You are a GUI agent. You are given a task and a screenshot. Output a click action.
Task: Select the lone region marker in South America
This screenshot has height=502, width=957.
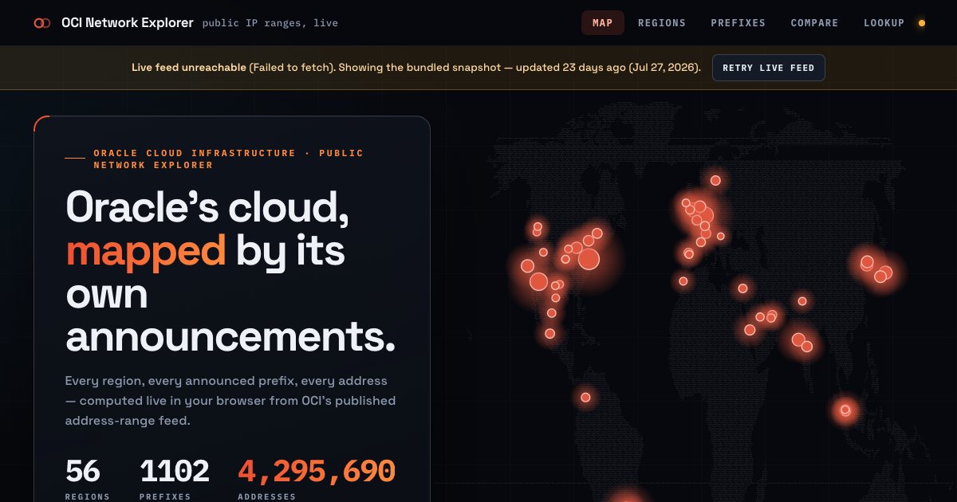point(585,397)
